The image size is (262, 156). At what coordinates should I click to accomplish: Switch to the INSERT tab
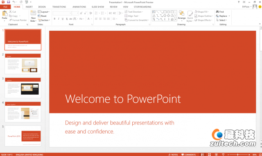(x=29, y=7)
